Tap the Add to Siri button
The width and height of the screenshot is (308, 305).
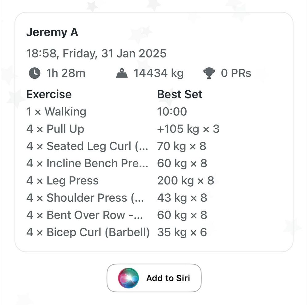tap(154, 278)
